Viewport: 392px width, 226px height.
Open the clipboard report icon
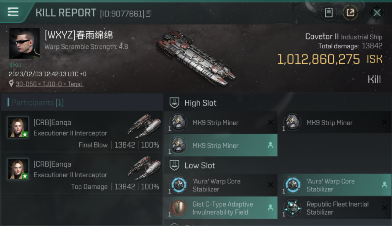click(329, 13)
